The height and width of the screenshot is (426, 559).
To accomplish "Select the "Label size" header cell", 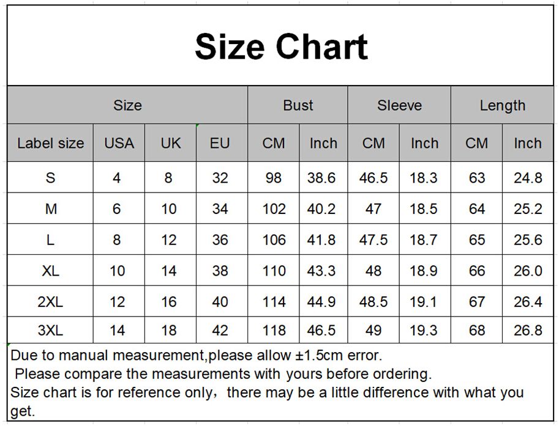I will coord(50,143).
